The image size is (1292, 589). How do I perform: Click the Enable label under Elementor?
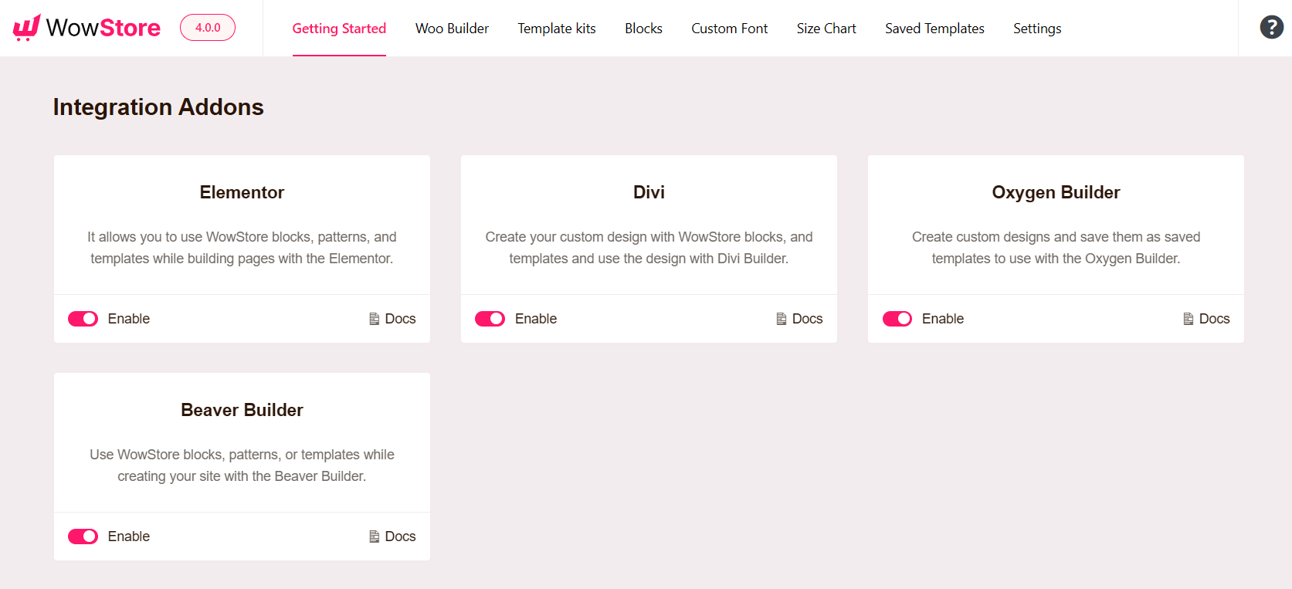coord(129,319)
